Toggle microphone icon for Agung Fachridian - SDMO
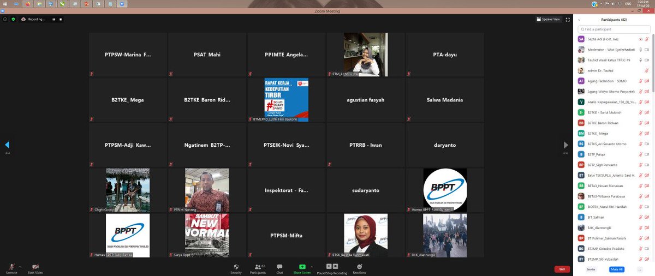The height and width of the screenshot is (276, 655). click(641, 81)
